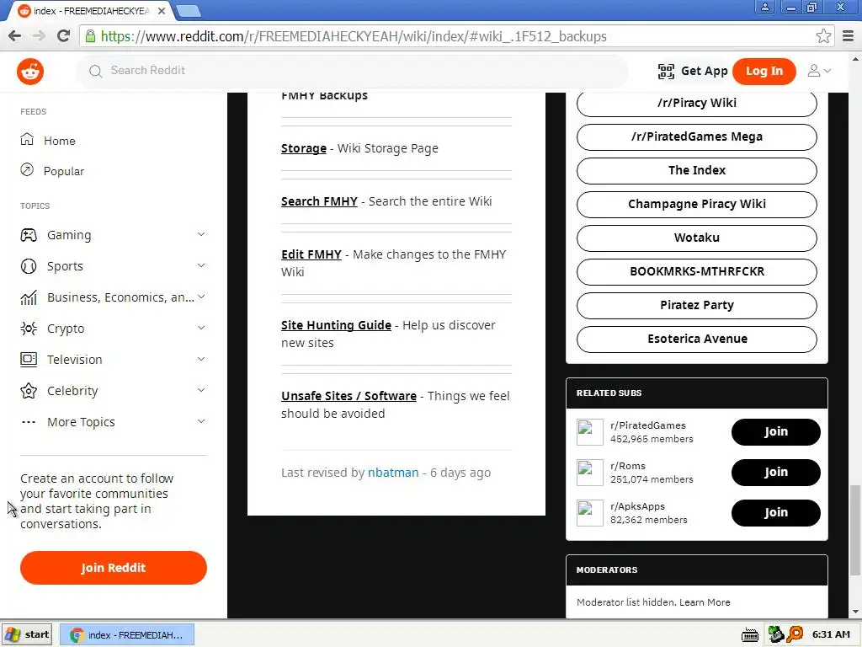Click the search magnifier icon
The height and width of the screenshot is (647, 862).
[96, 71]
